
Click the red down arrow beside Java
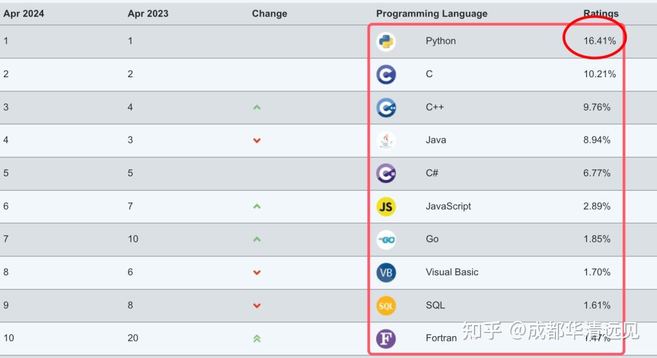click(x=257, y=140)
